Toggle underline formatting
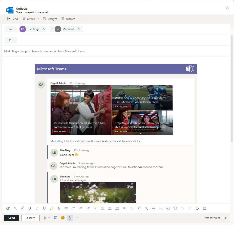The height and width of the screenshot is (225, 234). pyautogui.click(x=44, y=208)
